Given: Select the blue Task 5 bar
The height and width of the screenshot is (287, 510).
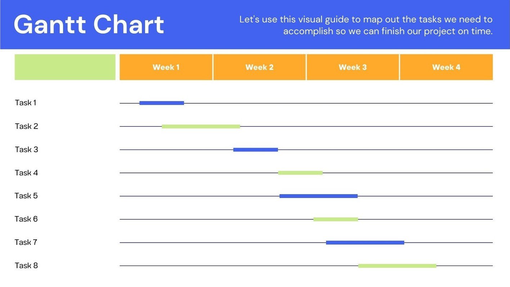Looking at the screenshot, I should [318, 196].
